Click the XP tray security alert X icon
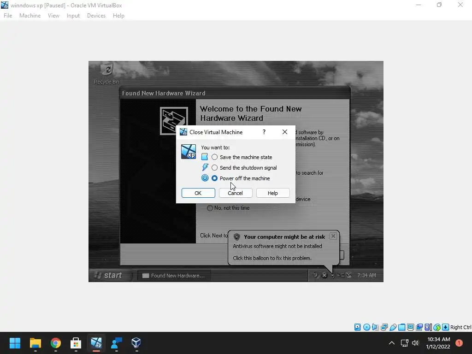 click(x=324, y=275)
